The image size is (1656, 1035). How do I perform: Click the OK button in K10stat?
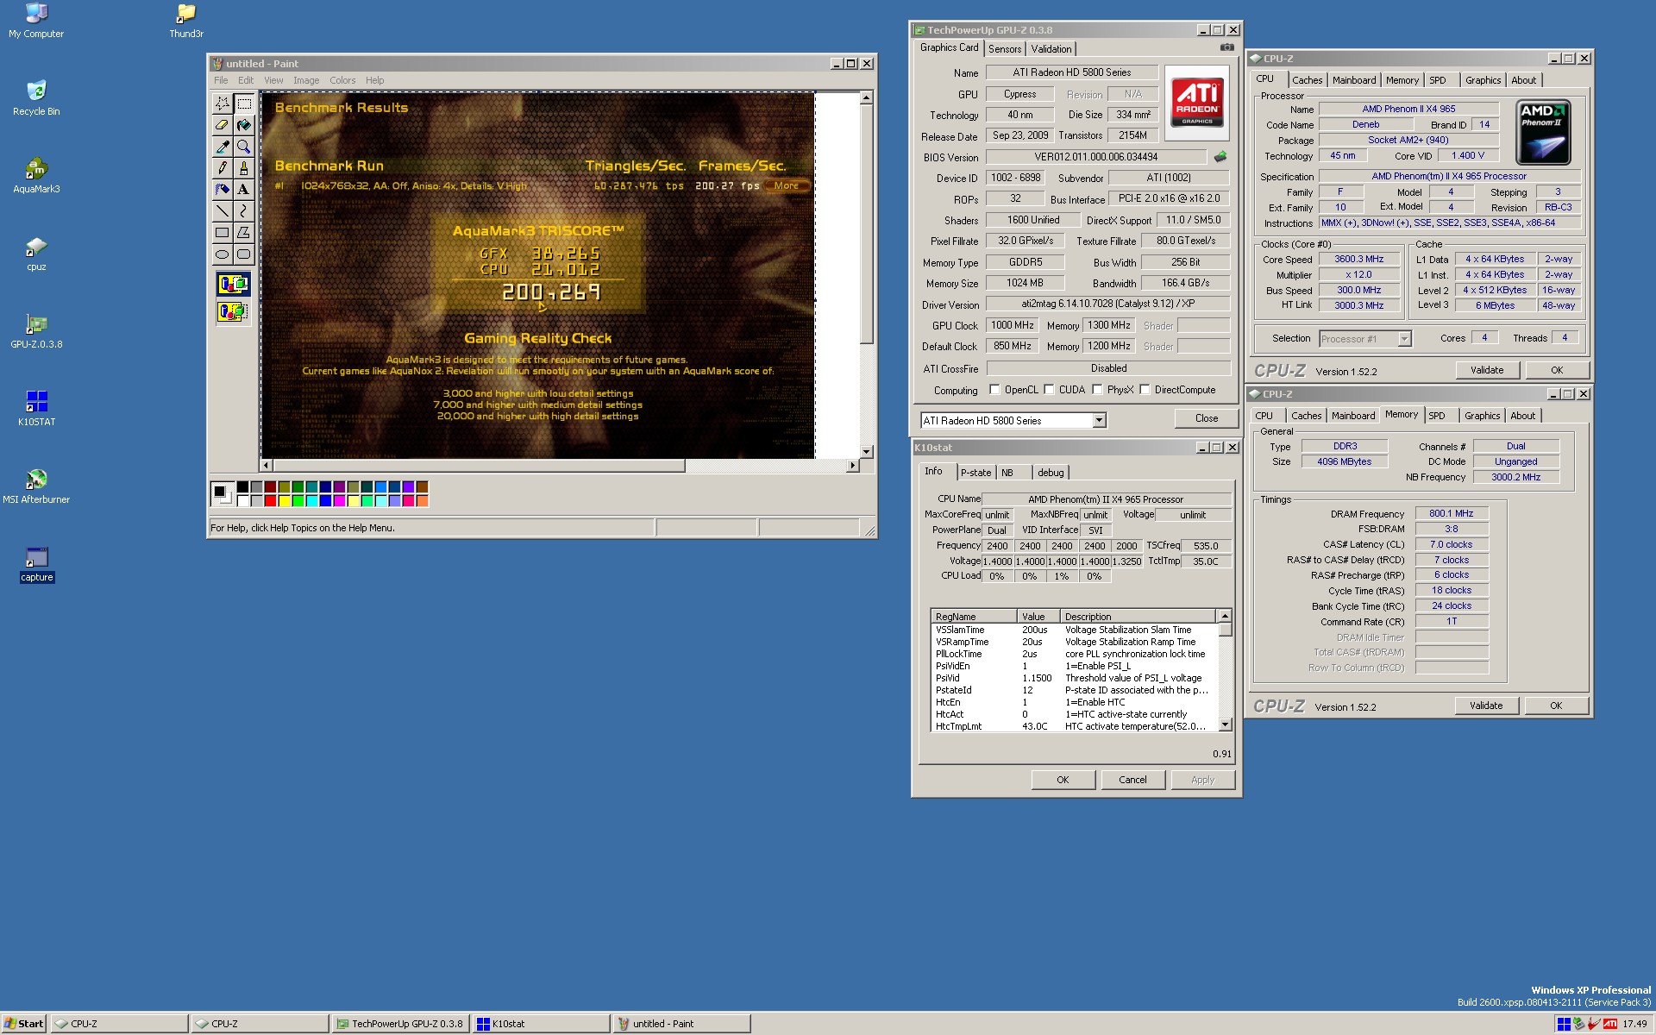[x=1063, y=780]
